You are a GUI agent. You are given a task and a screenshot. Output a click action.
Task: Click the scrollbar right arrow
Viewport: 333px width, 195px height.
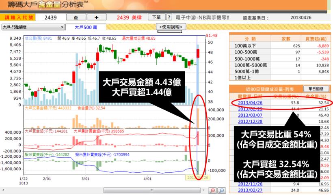[x=203, y=190]
